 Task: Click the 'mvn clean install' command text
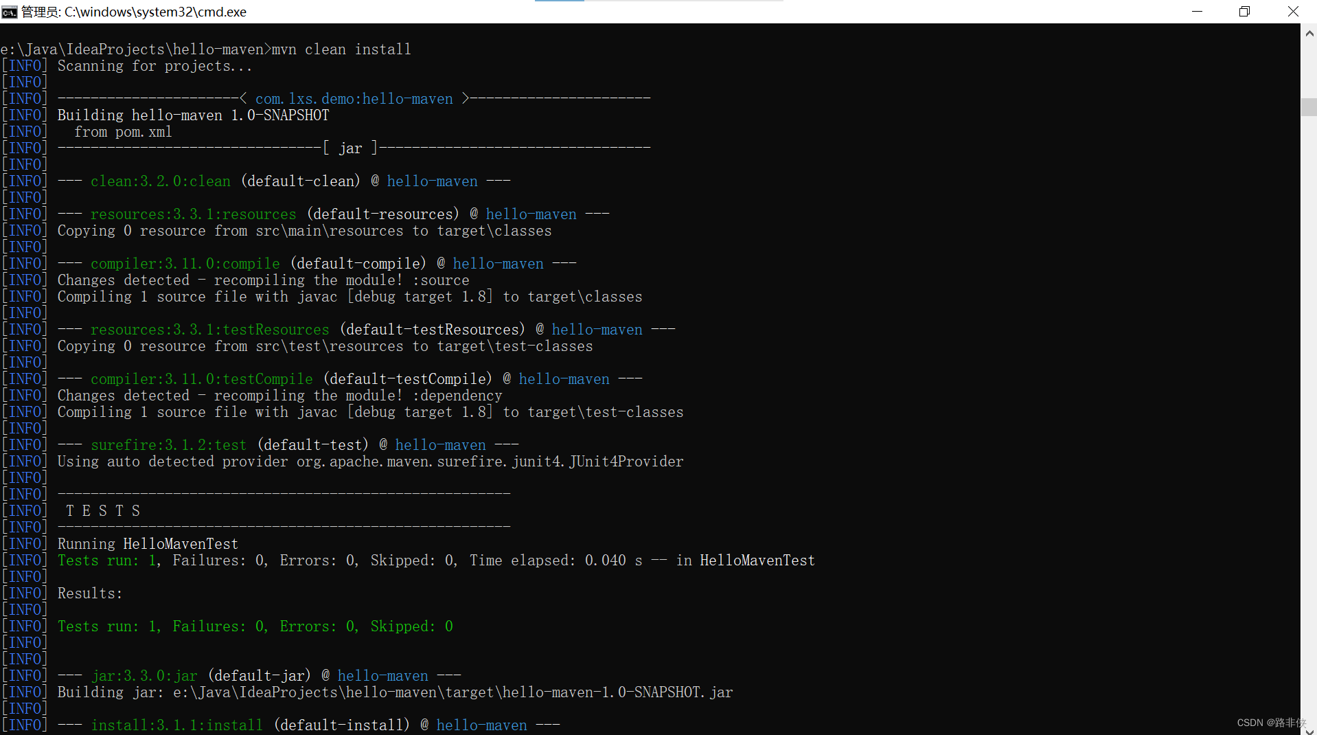341,49
